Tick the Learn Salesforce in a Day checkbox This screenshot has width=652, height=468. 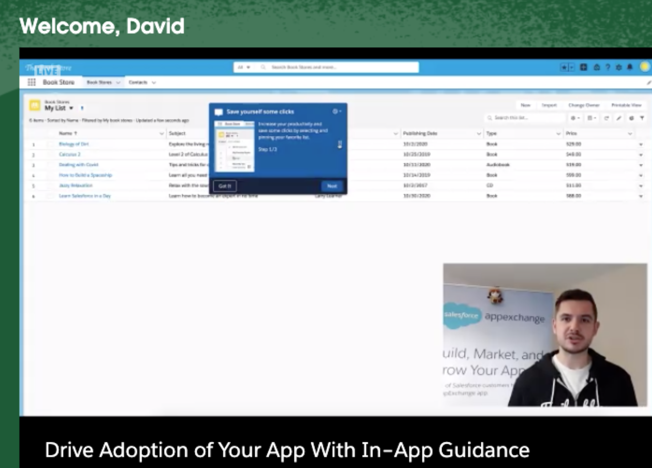(x=50, y=196)
